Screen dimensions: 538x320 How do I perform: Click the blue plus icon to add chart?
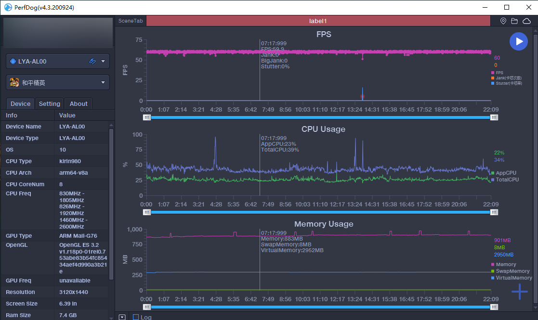(519, 292)
